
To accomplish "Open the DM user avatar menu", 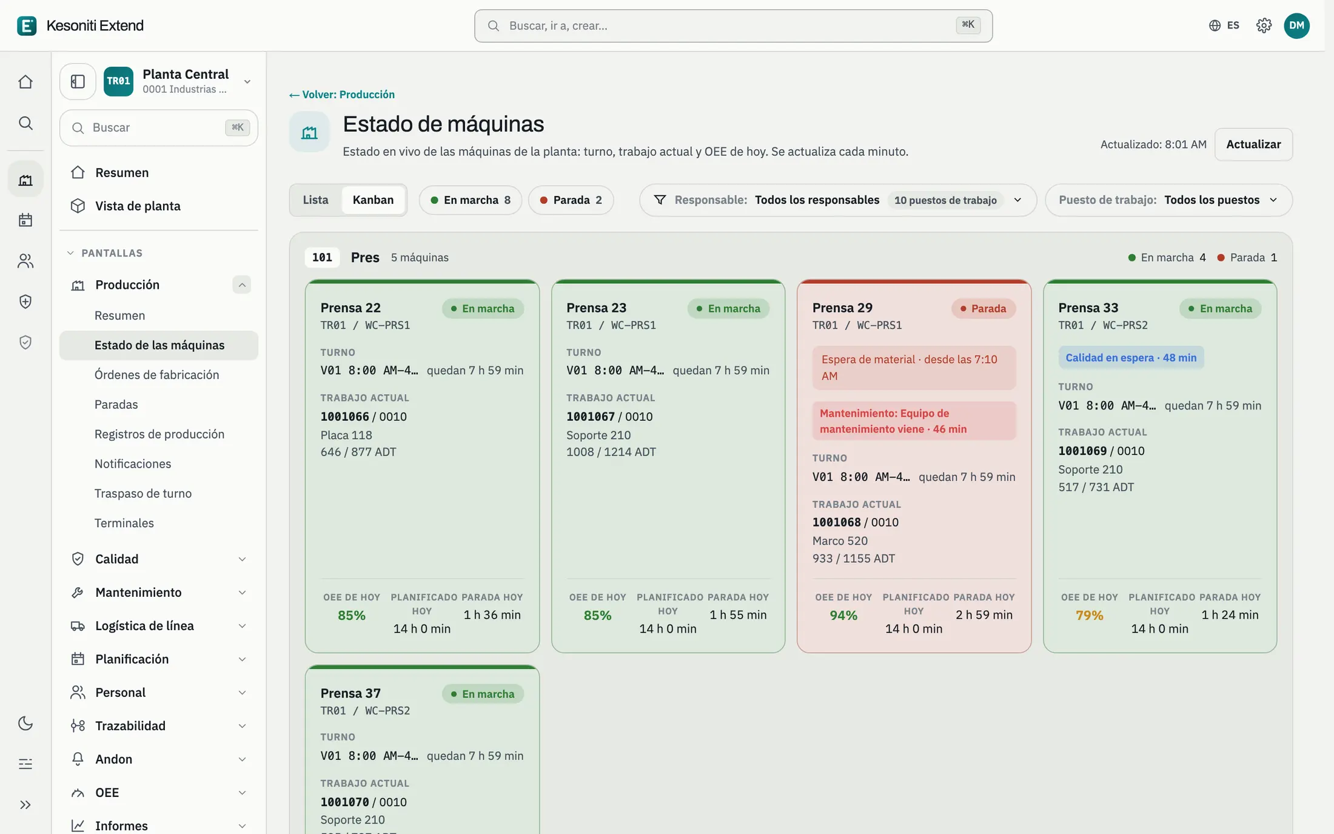I will point(1296,25).
